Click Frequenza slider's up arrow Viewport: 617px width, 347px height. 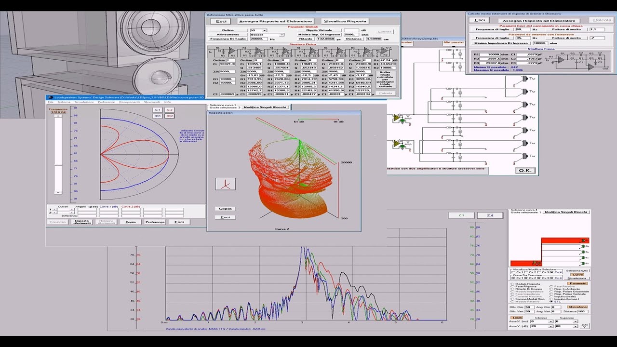[x=58, y=116]
